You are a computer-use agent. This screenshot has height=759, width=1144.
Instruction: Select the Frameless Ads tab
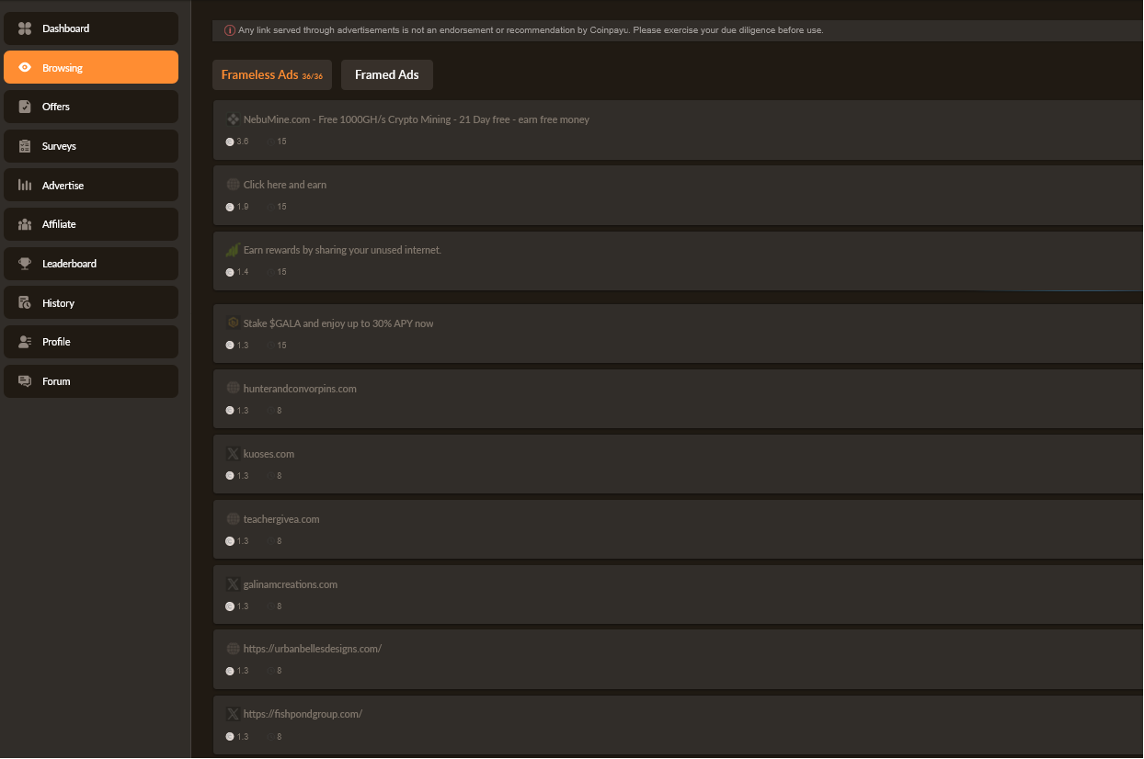(271, 75)
